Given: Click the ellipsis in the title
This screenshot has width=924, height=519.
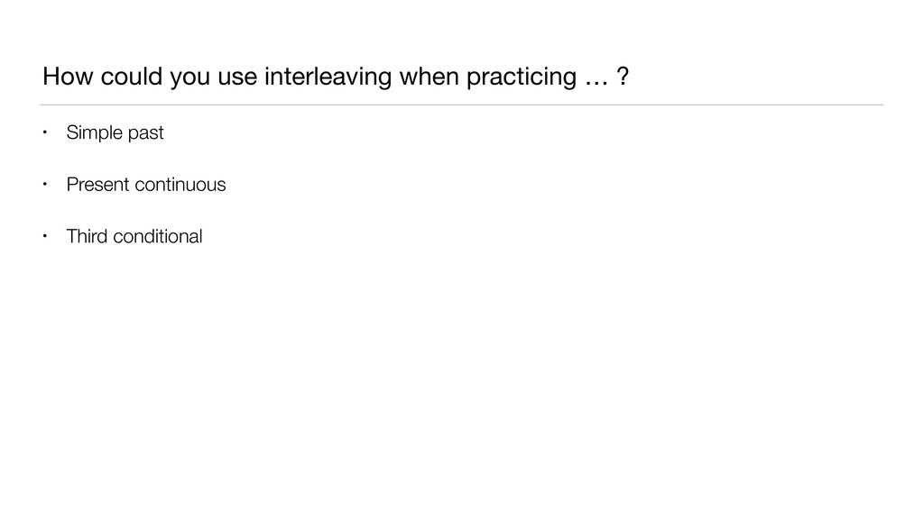Looking at the screenshot, I should pyautogui.click(x=595, y=79).
